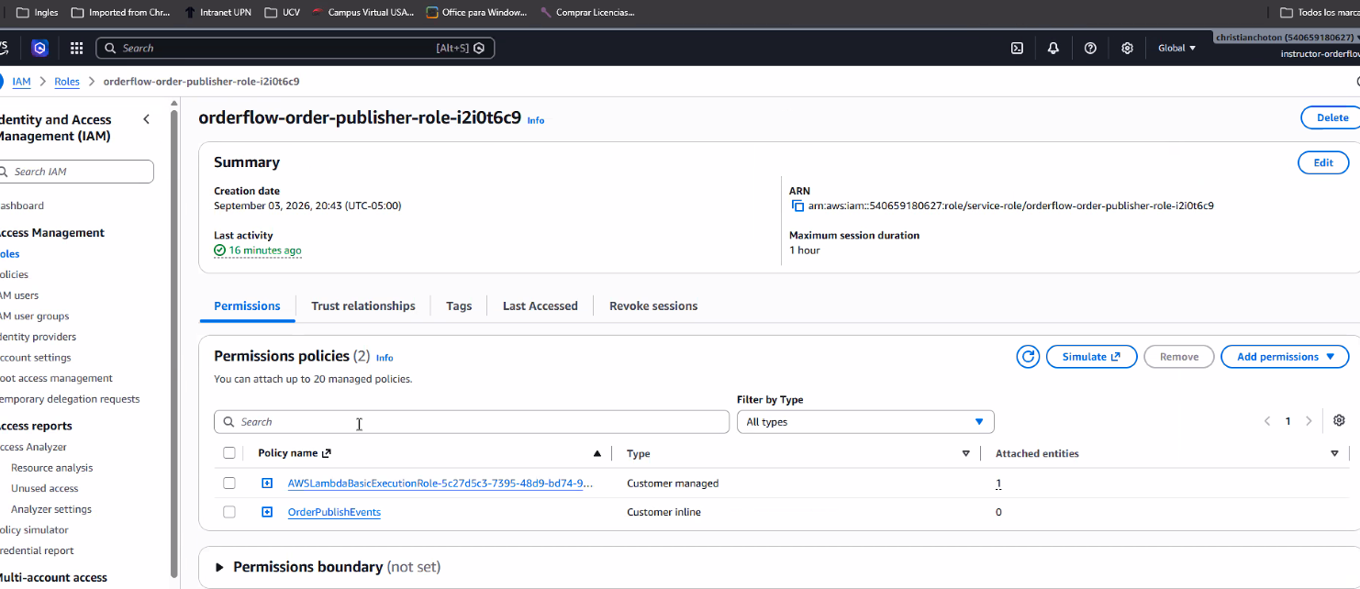The height and width of the screenshot is (589, 1360).
Task: Check the OrderPublishEvents policy checkbox
Action: [229, 512]
